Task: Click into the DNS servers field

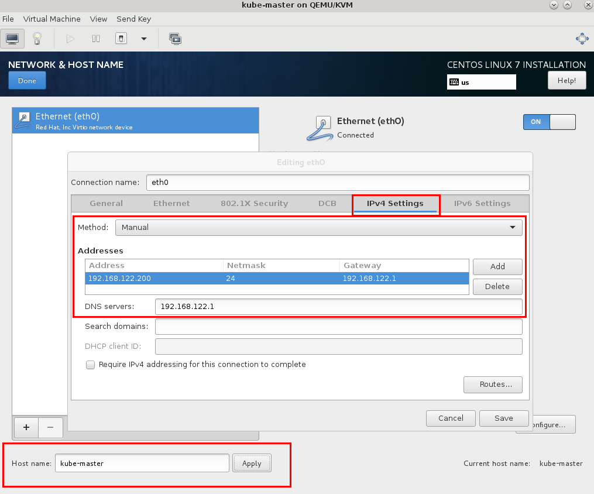Action: [338, 306]
